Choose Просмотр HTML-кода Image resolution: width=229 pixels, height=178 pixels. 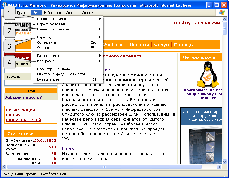pos(67,69)
